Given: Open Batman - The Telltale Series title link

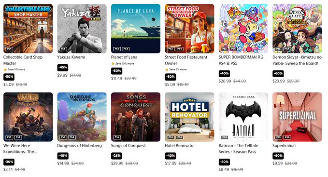Looking at the screenshot, I should pos(238,149).
